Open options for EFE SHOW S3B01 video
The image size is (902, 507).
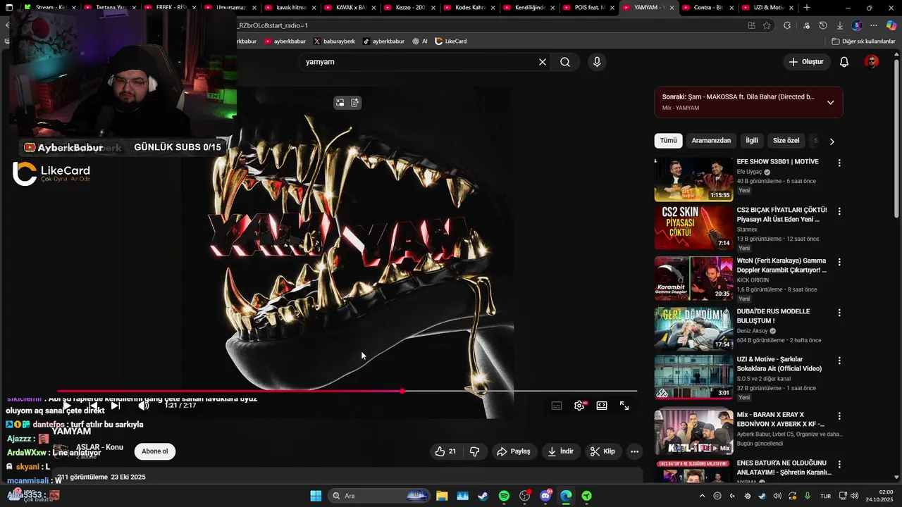coord(839,163)
